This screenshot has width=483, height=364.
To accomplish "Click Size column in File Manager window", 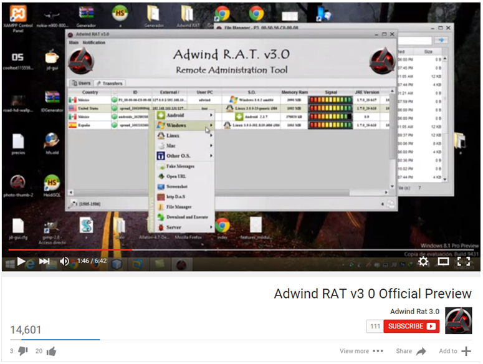I will [428, 52].
